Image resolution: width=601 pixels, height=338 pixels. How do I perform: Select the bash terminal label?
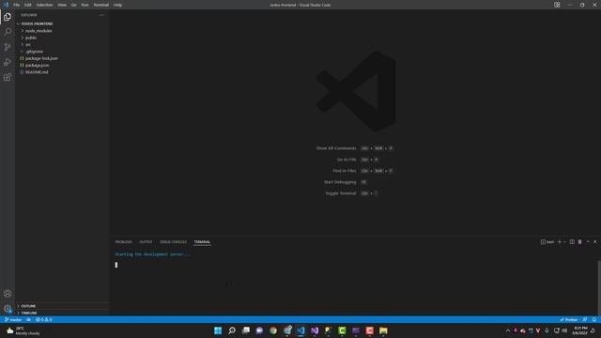tap(547, 242)
